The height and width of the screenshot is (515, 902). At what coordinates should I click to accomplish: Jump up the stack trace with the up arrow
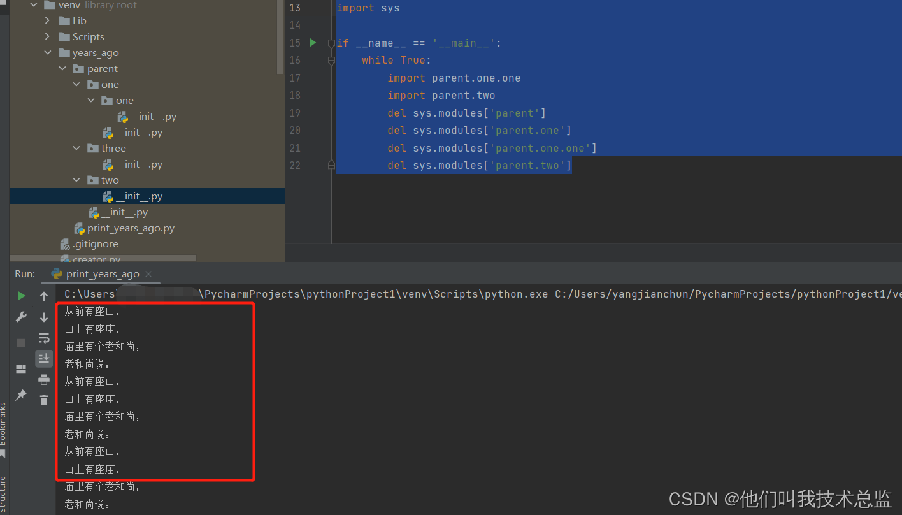click(x=44, y=296)
